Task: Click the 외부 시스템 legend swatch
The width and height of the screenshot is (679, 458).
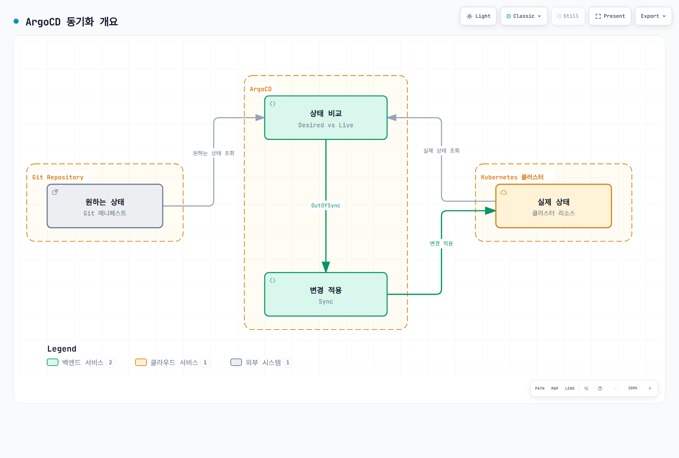Action: tap(236, 362)
